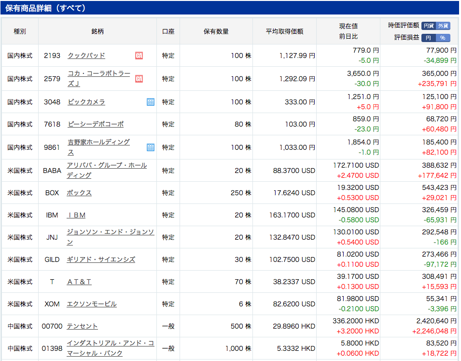This screenshot has width=461, height=361.
Task: Click the 1,127.99 円 average cost
Action: [297, 56]
